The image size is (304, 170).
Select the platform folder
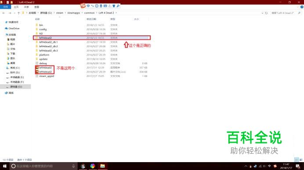[44, 55]
